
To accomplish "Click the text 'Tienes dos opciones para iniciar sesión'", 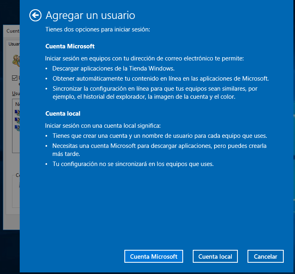I will pyautogui.click(x=97, y=29).
